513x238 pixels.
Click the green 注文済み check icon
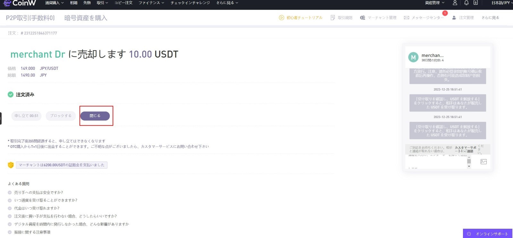click(11, 94)
